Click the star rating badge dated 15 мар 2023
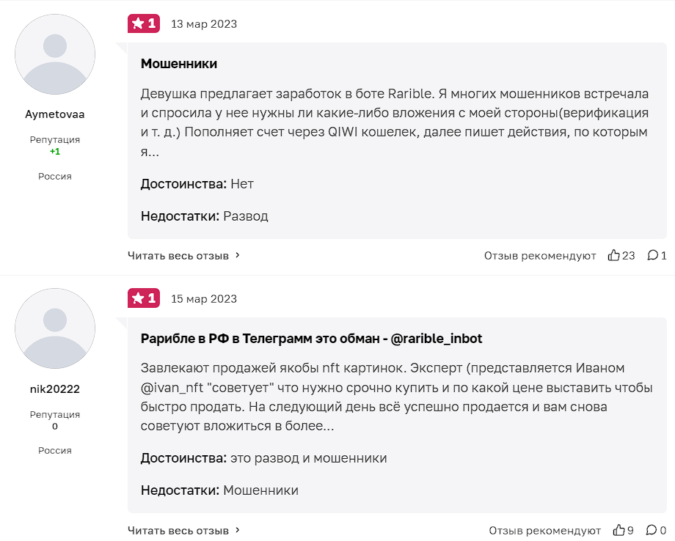Image resolution: width=675 pixels, height=541 pixels. [144, 298]
